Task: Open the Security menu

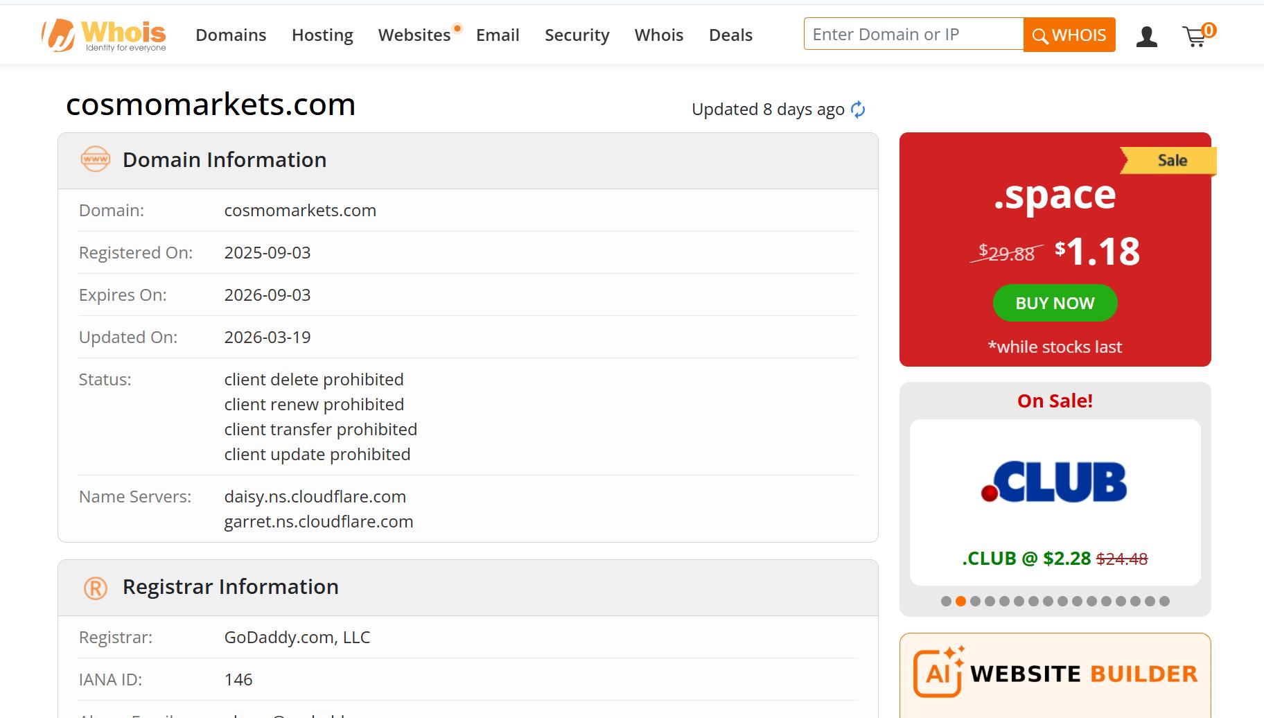Action: pos(577,35)
